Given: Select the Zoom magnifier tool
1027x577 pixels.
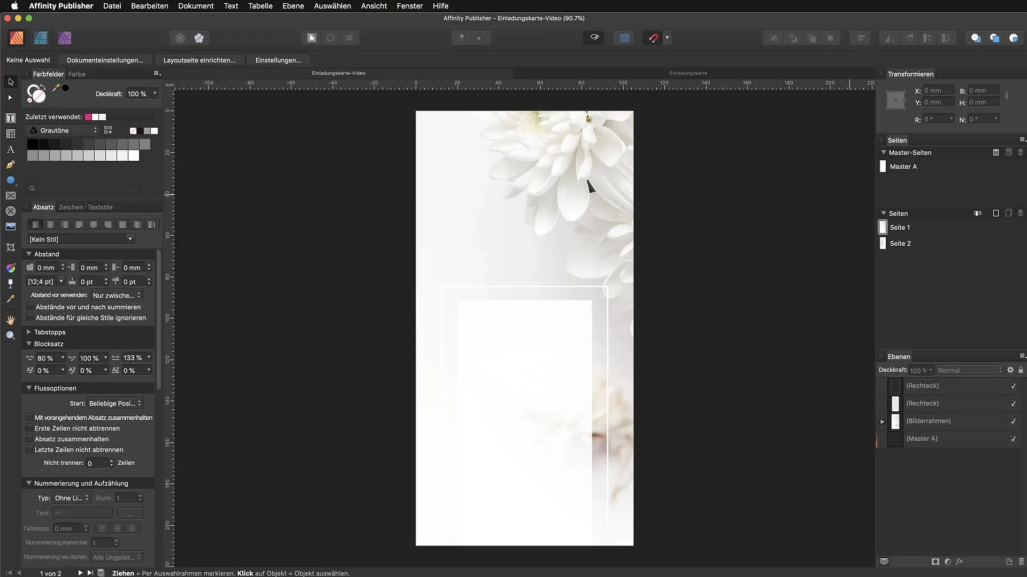Looking at the screenshot, I should point(11,336).
